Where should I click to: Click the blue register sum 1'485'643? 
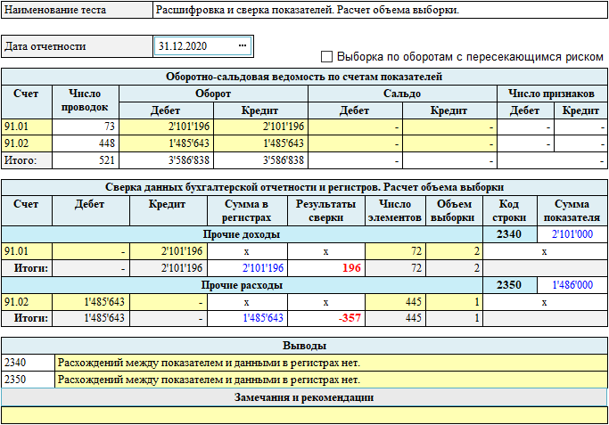247,318
